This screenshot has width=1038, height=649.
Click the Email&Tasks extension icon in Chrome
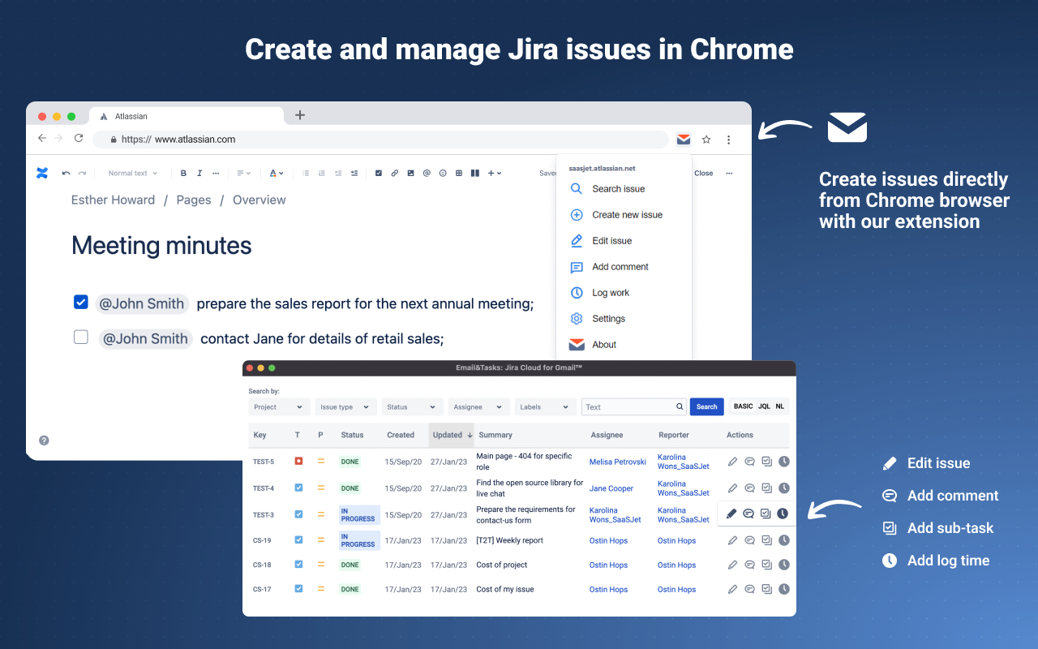click(x=684, y=140)
